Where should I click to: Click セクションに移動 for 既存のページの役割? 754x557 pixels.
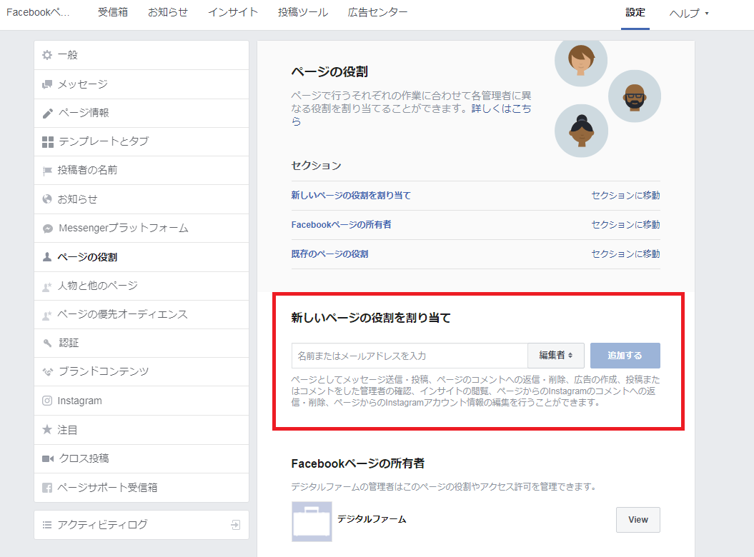click(x=625, y=254)
